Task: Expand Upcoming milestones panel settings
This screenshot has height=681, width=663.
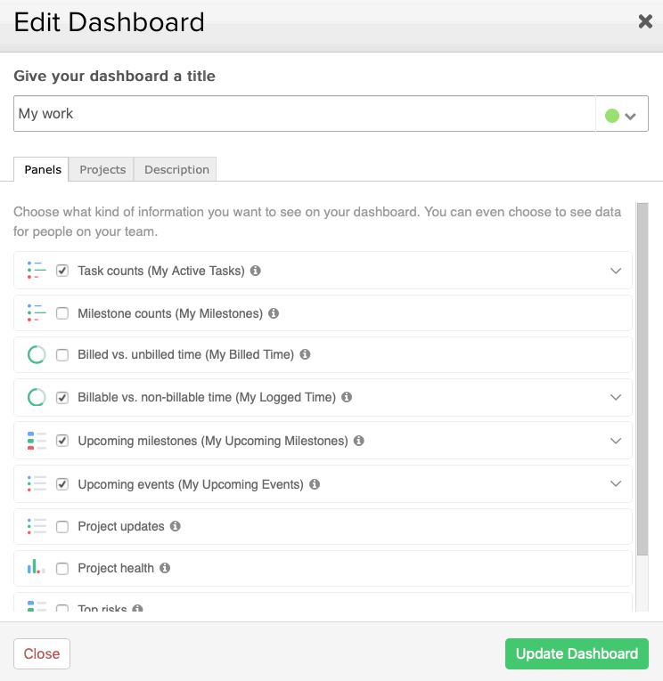Action: [616, 441]
